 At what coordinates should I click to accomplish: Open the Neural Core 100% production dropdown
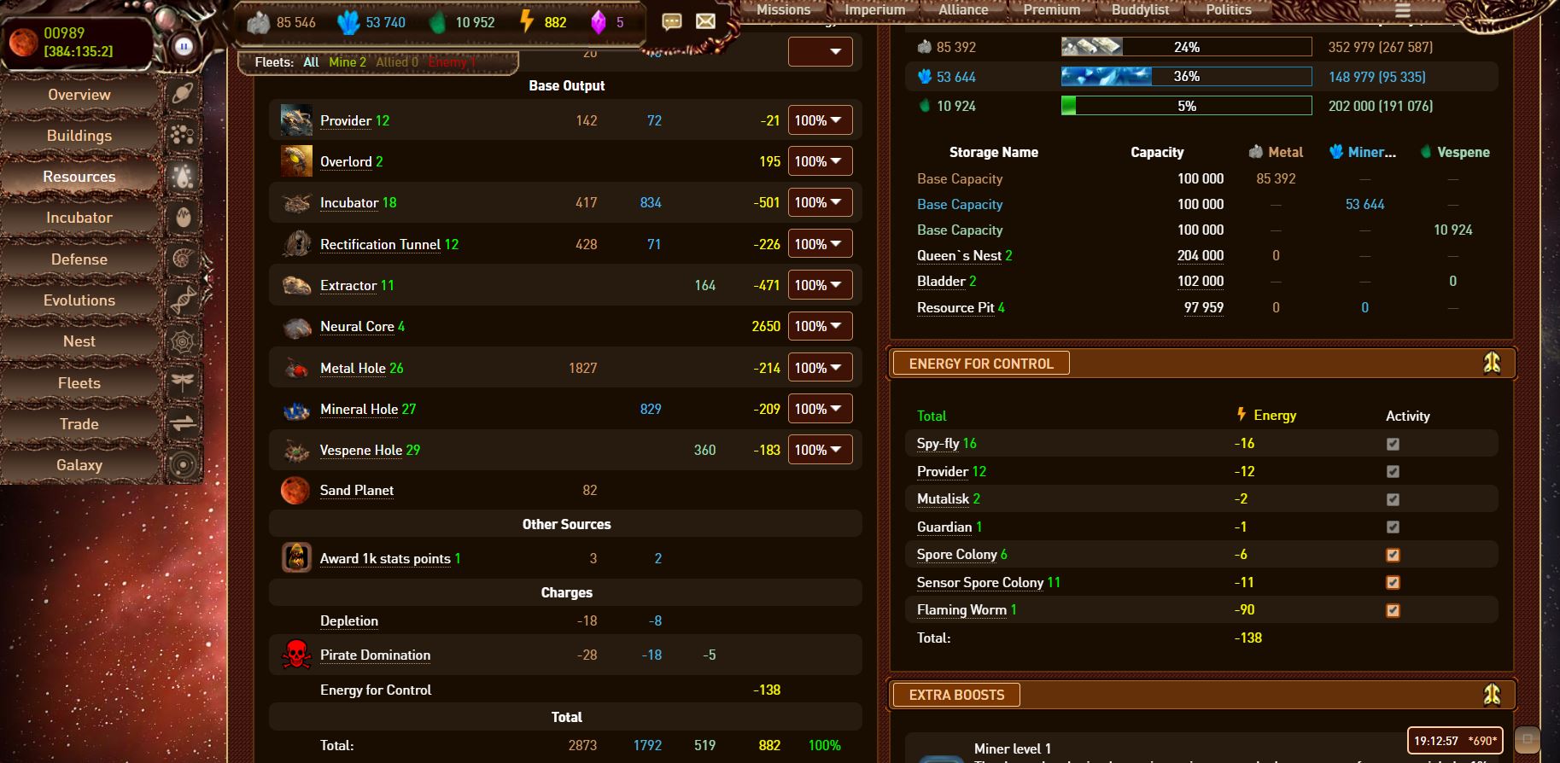coord(820,326)
